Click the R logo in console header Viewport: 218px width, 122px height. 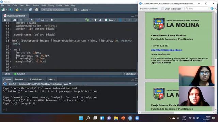5,84
